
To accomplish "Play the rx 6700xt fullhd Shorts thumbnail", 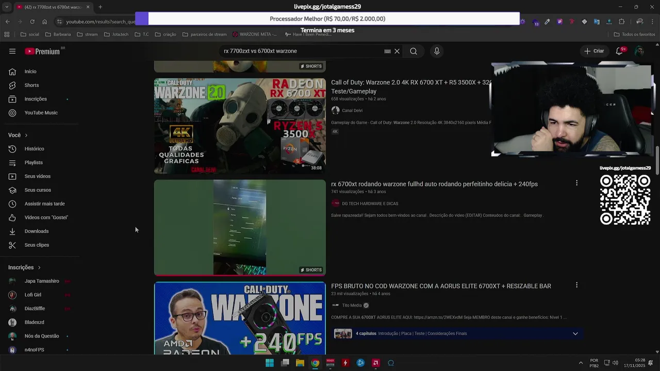I will point(240,228).
